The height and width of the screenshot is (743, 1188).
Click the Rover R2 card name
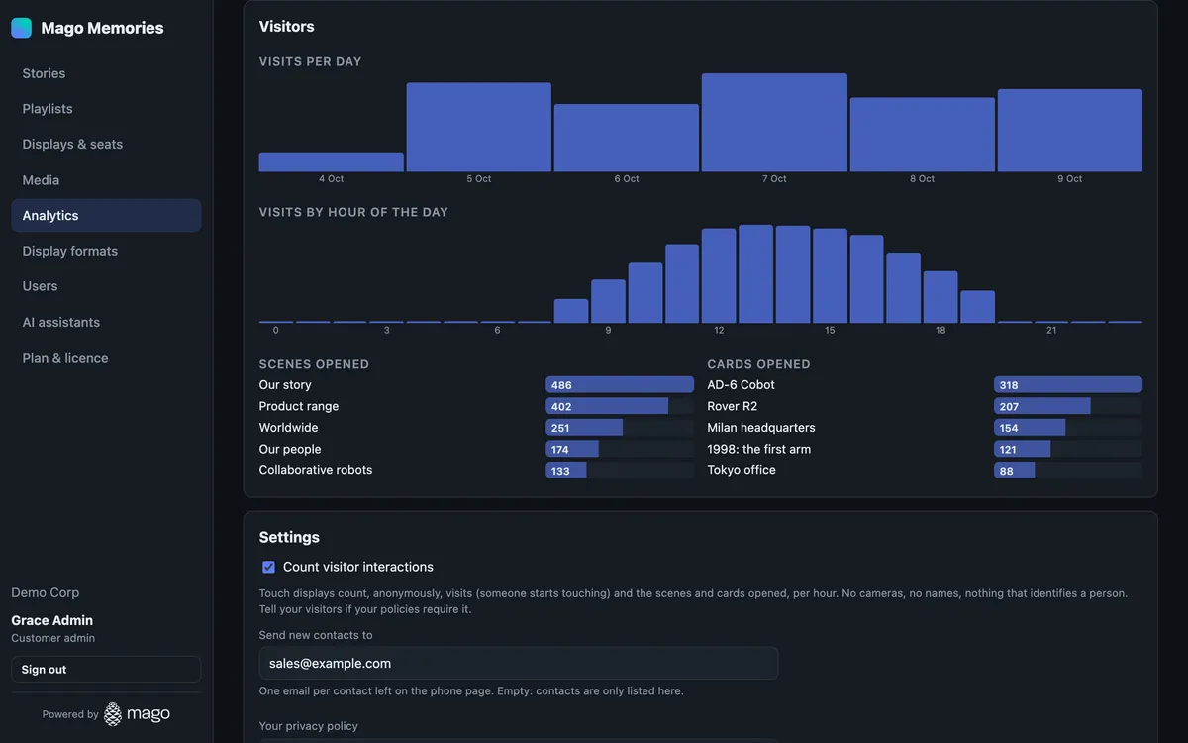coord(733,406)
